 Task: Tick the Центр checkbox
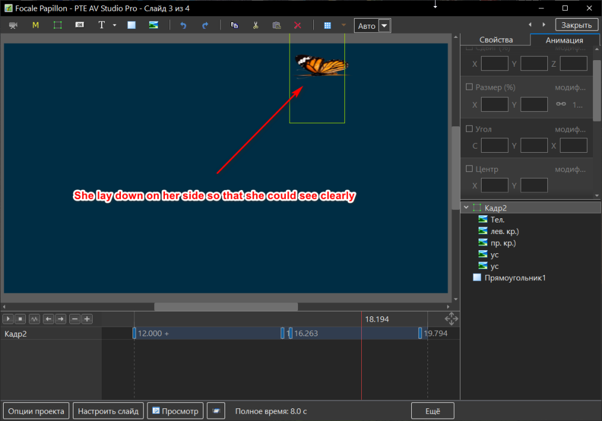[470, 169]
